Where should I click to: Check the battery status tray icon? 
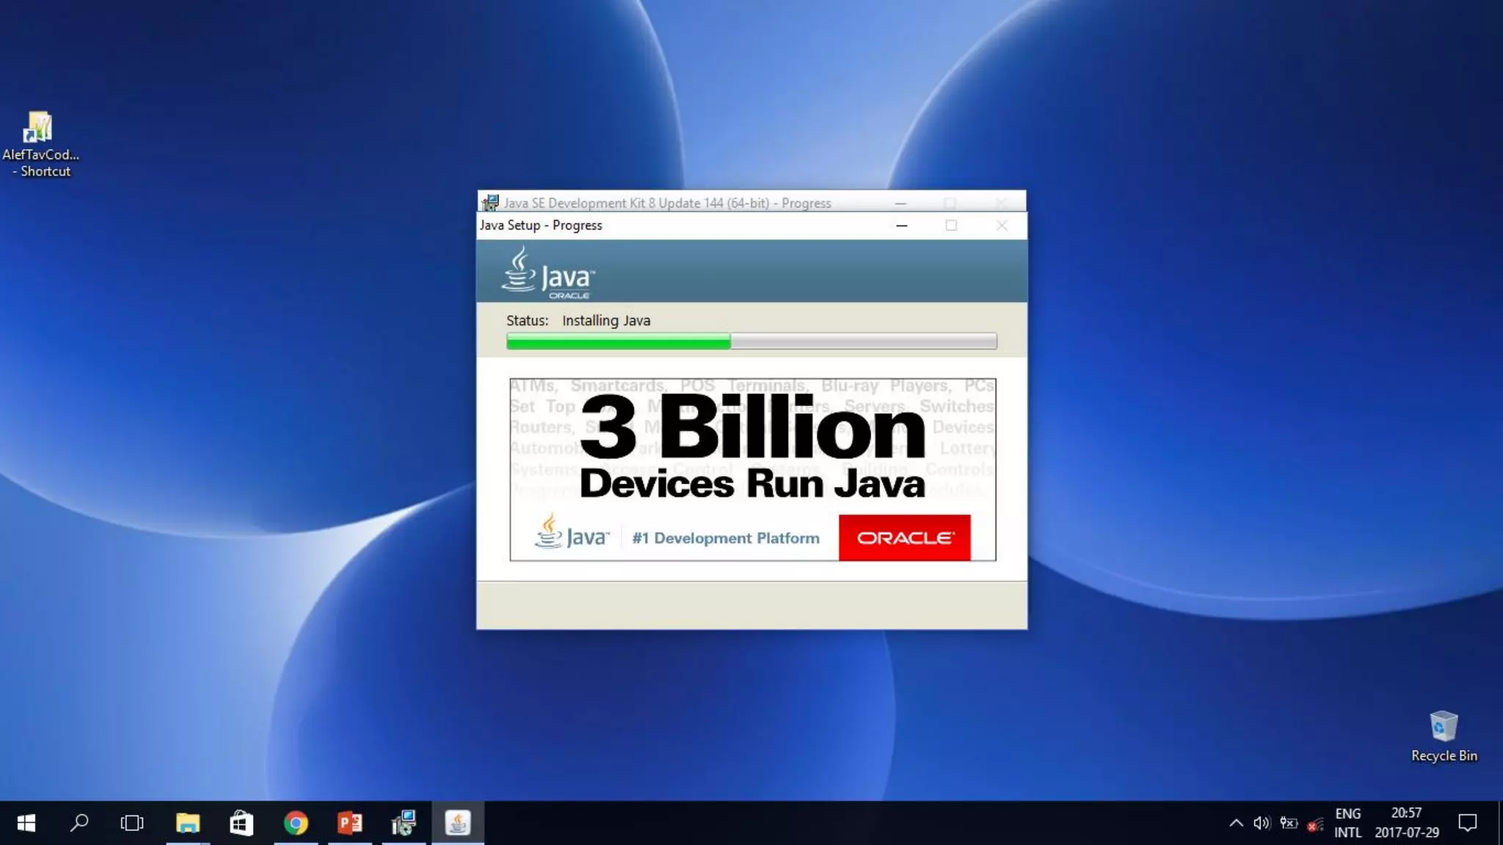tap(1289, 823)
